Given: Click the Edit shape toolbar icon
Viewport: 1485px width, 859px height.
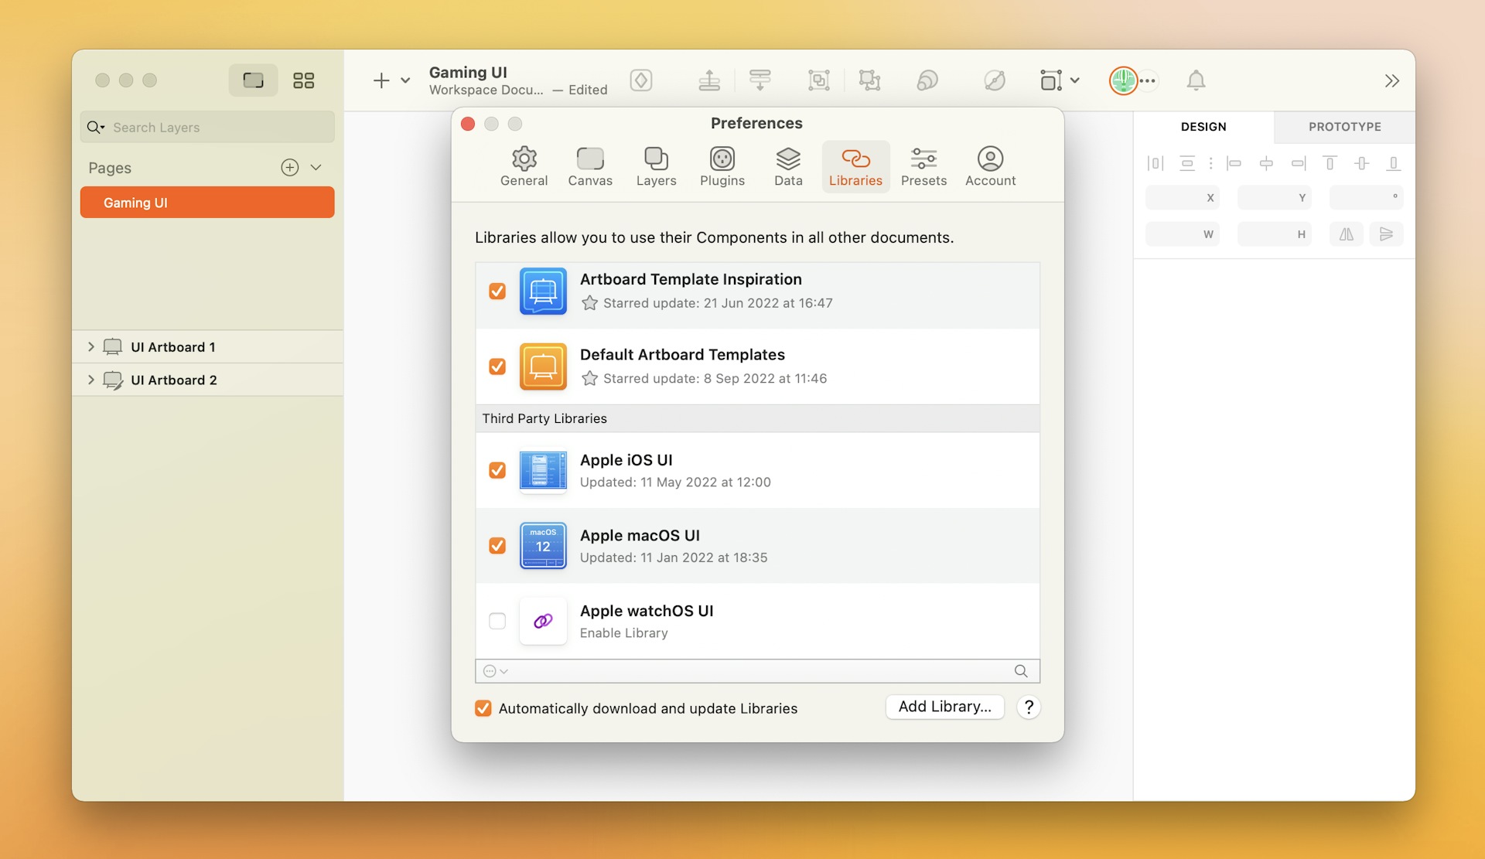Looking at the screenshot, I should click(x=995, y=80).
